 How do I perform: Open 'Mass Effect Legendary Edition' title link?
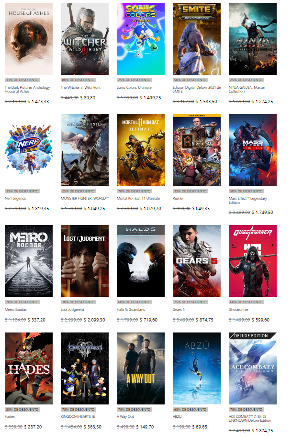[248, 200]
